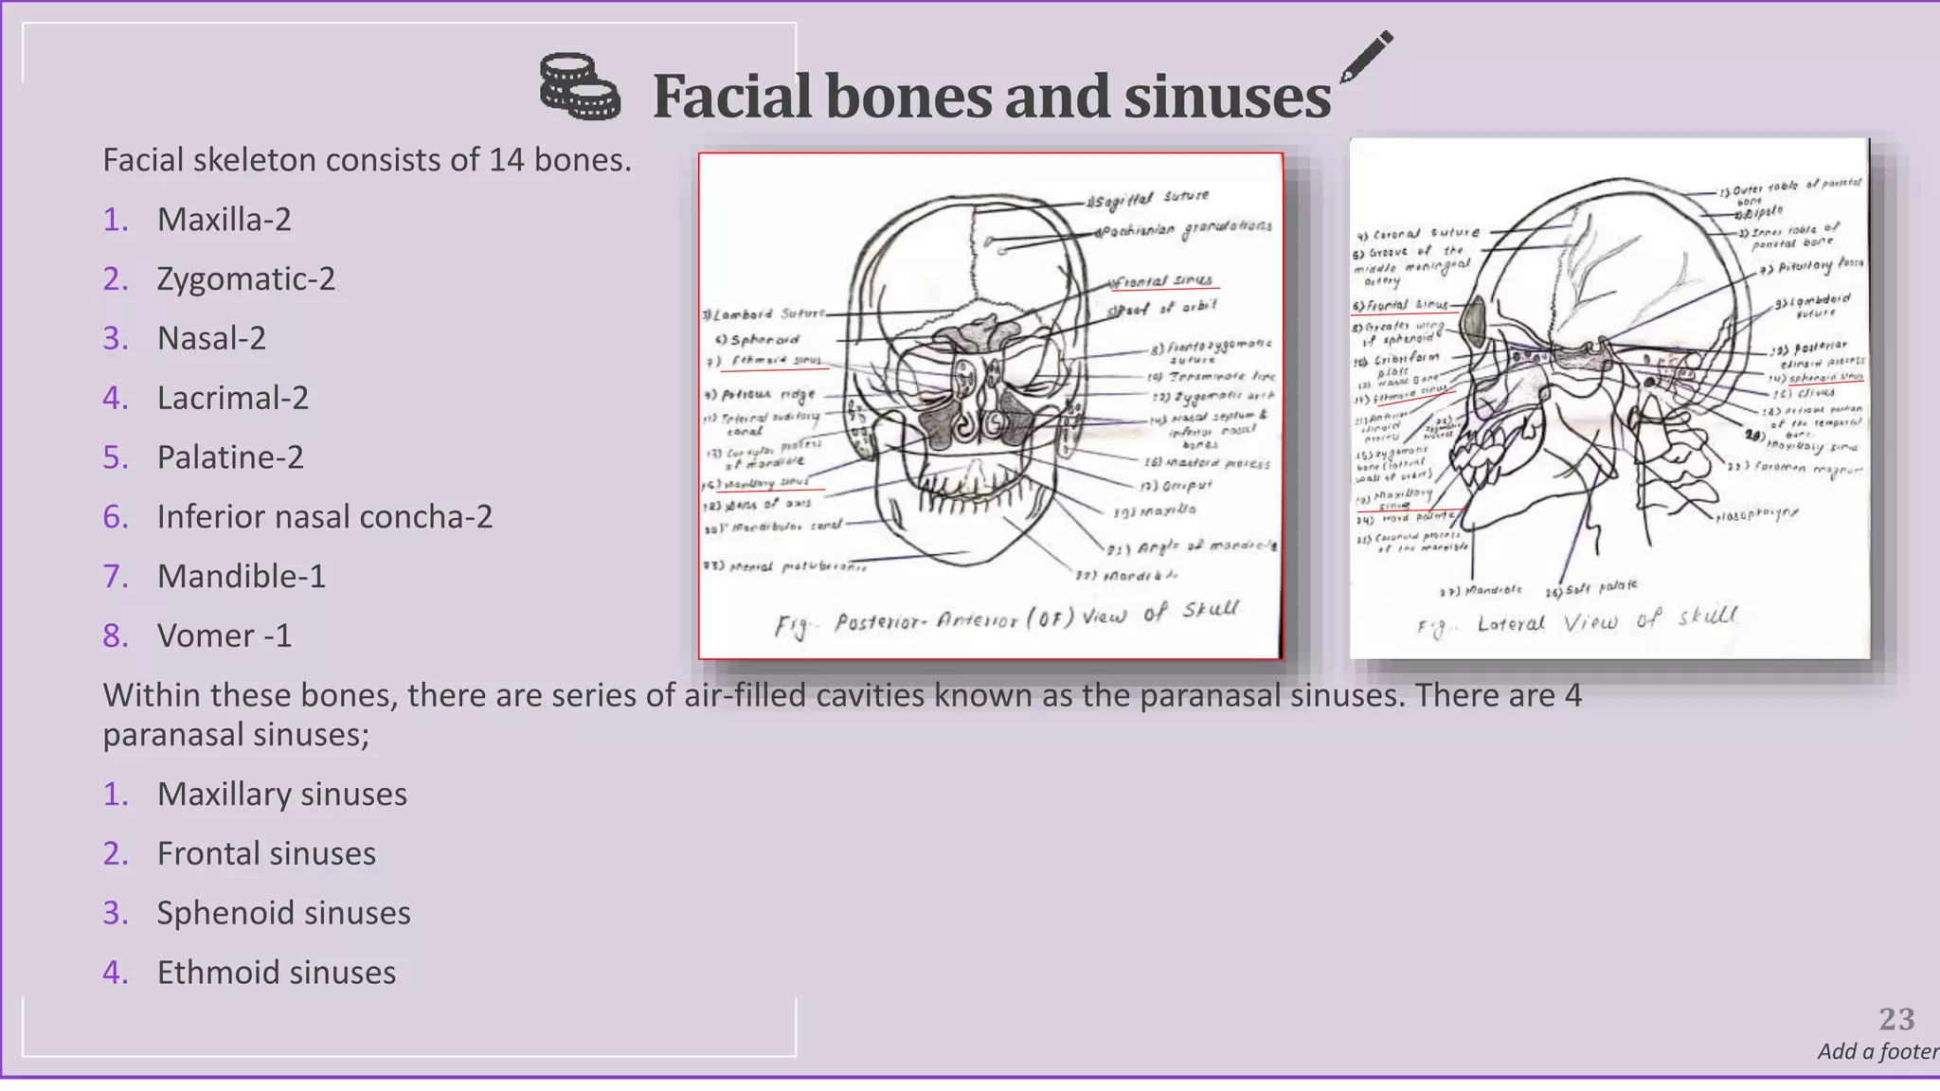Click the 'Add a footer' placeholder
Screen dimensions: 1940x1091
(x=1878, y=1051)
